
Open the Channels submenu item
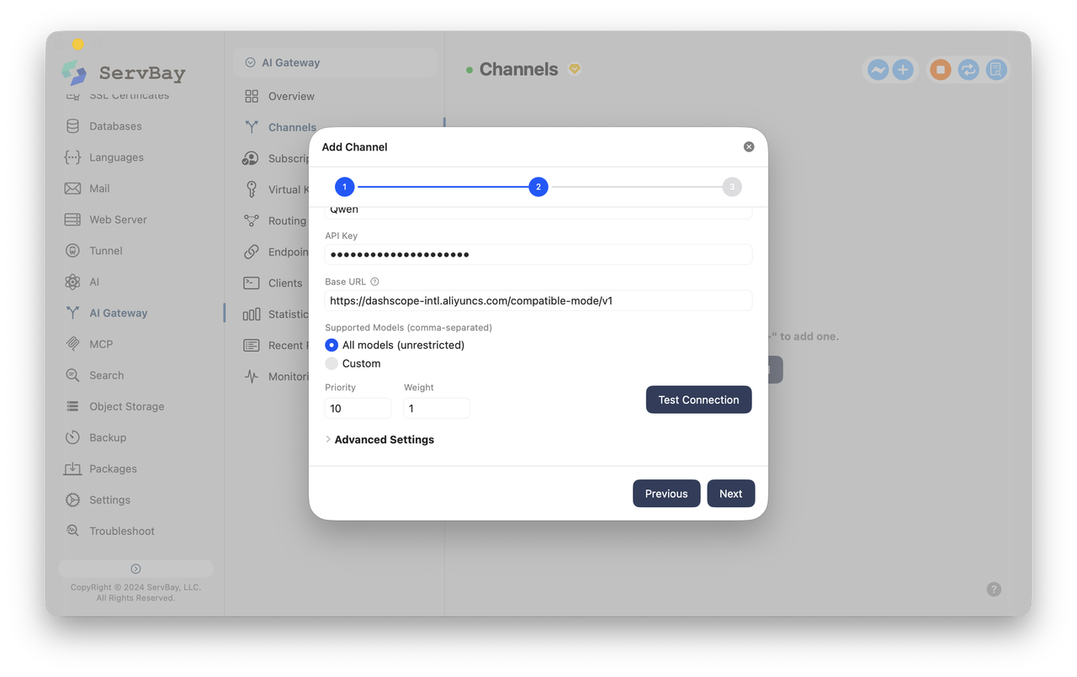click(292, 127)
